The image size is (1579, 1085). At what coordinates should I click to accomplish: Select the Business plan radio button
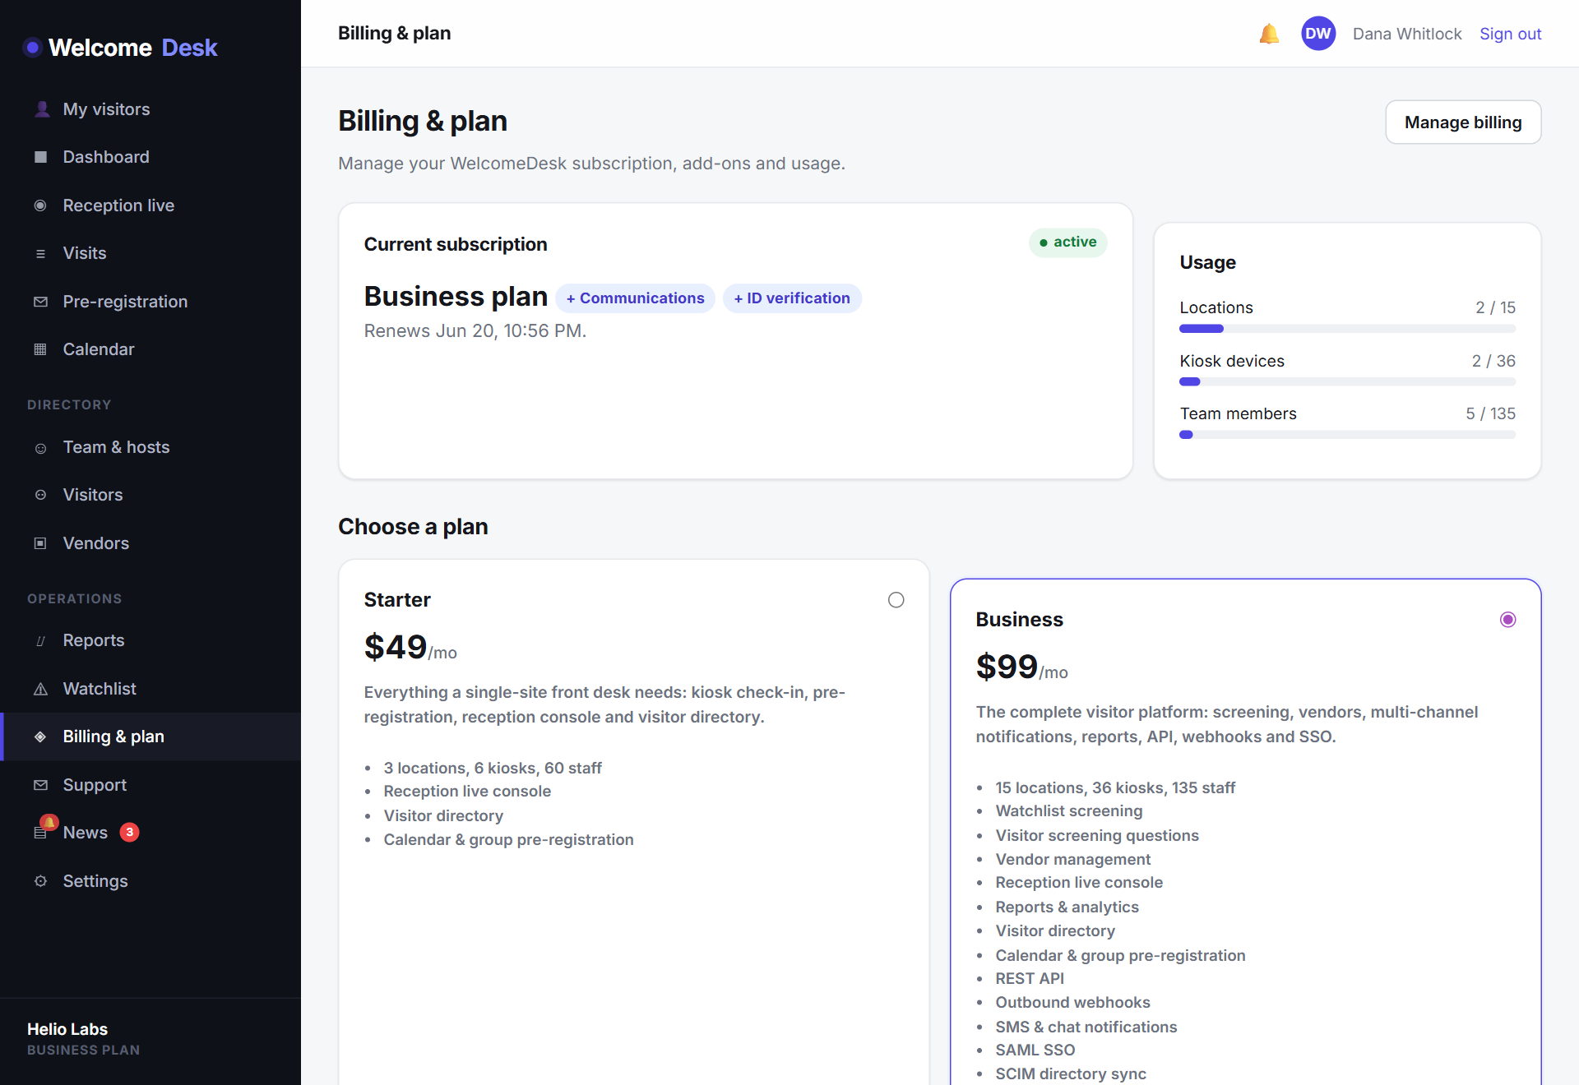(1508, 620)
